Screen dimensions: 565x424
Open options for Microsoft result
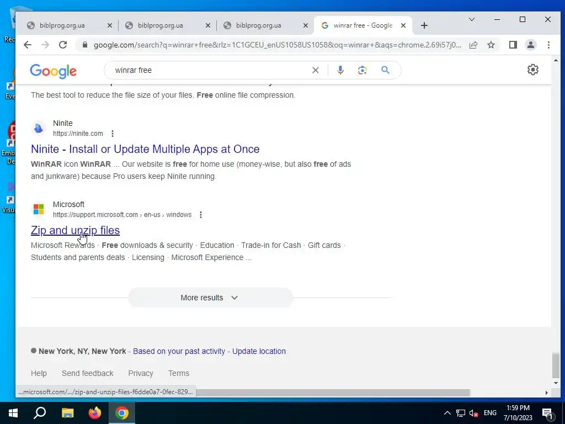201,215
